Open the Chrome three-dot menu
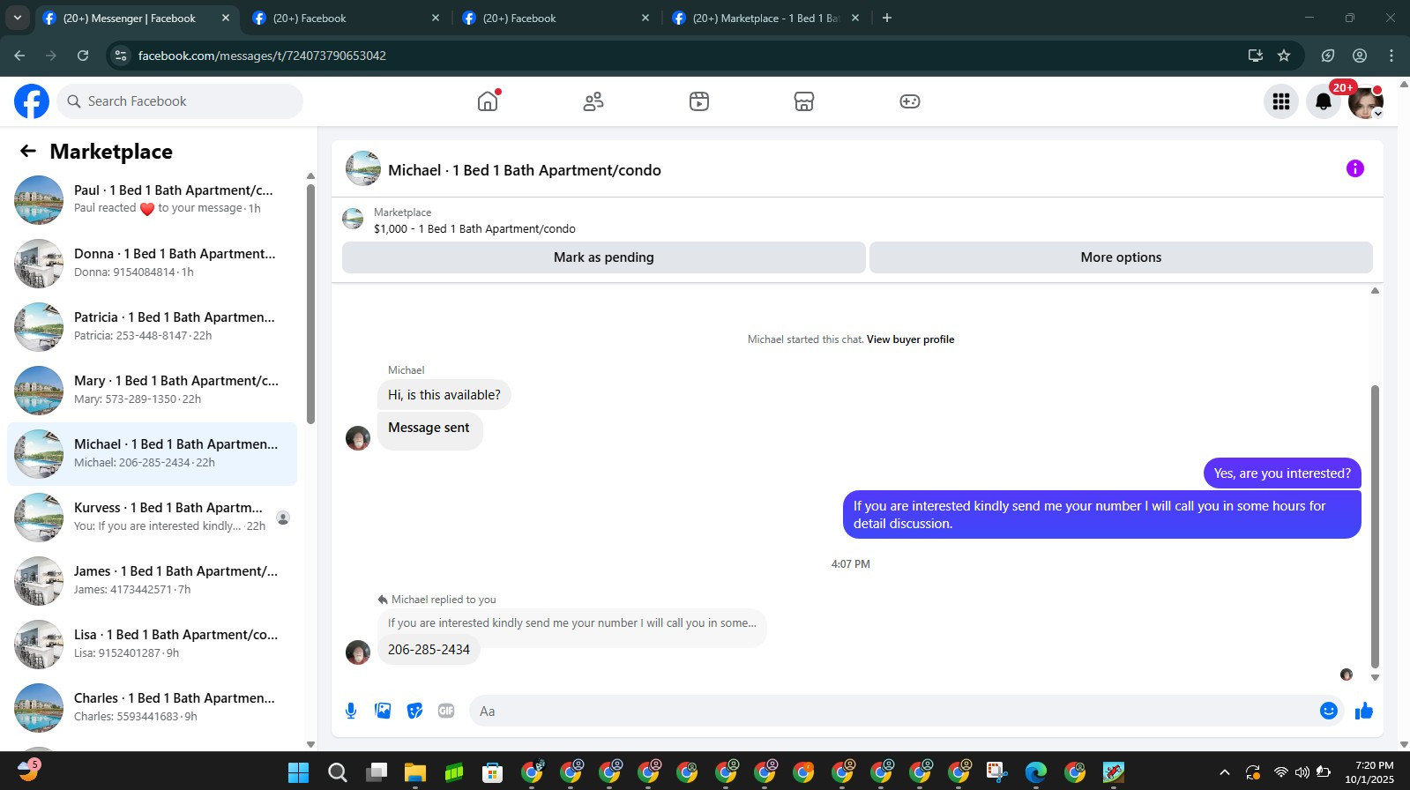The image size is (1410, 790). (1391, 56)
